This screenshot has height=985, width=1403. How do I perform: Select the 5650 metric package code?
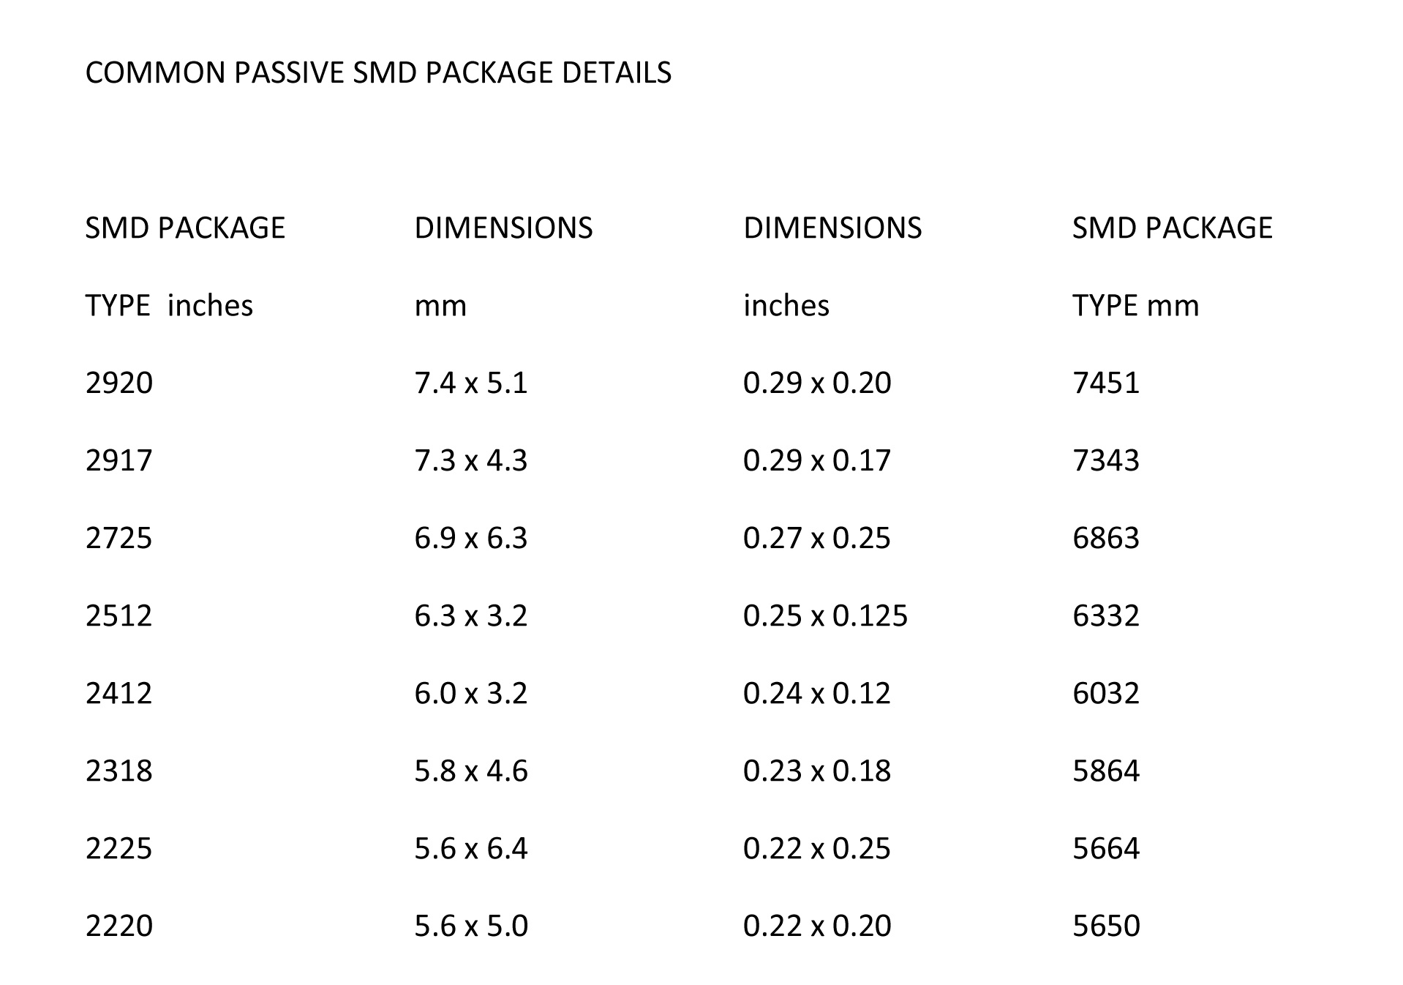(1106, 926)
